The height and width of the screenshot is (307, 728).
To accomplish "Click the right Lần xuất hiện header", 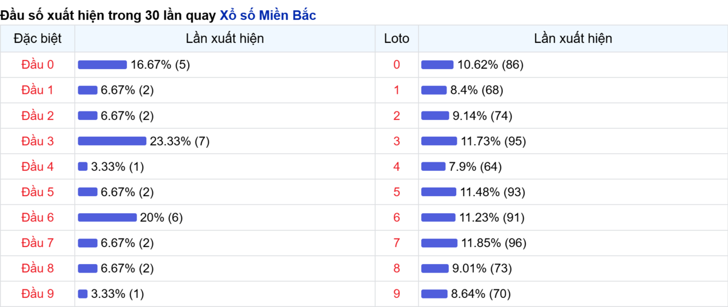I will (x=573, y=39).
